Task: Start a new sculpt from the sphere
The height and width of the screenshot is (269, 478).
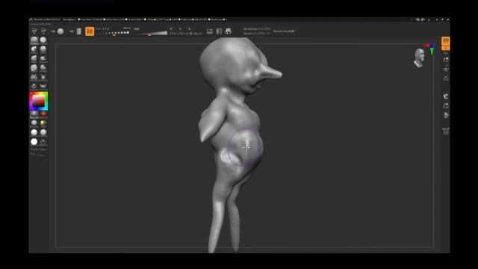Action: click(x=60, y=31)
